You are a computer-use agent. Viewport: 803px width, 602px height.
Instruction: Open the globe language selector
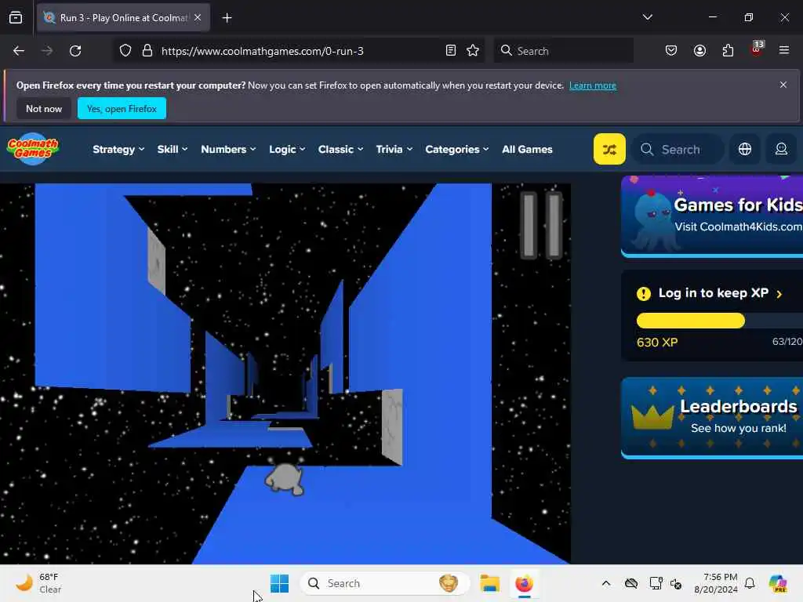tap(745, 149)
